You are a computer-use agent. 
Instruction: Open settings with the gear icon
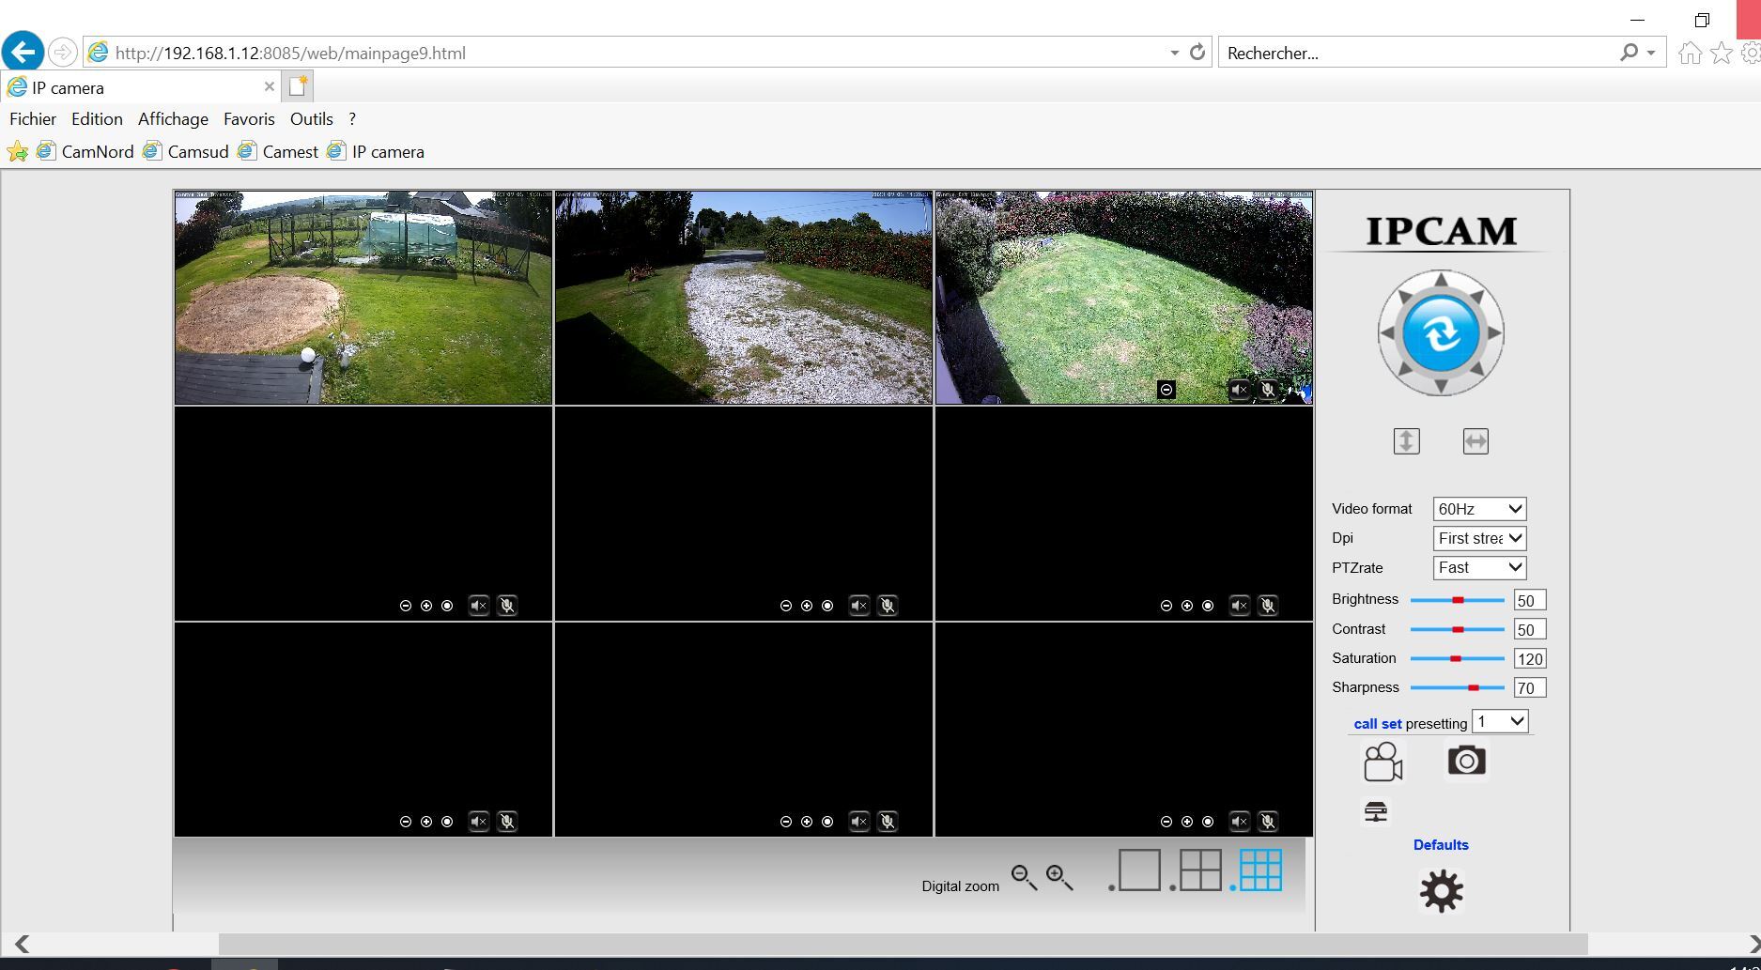tap(1441, 890)
